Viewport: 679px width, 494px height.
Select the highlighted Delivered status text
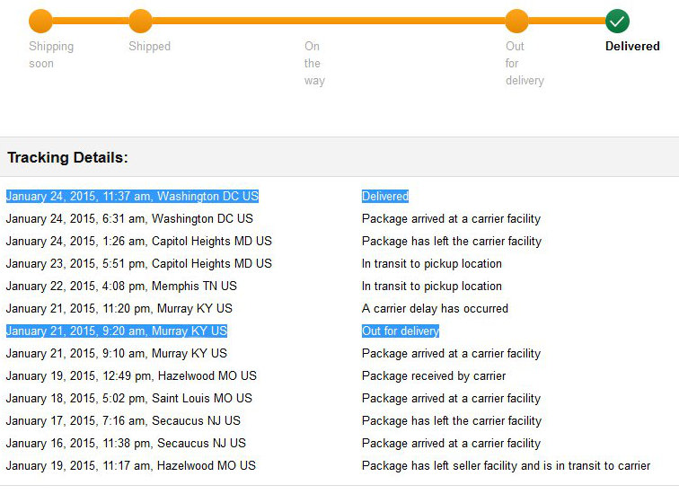(x=385, y=196)
